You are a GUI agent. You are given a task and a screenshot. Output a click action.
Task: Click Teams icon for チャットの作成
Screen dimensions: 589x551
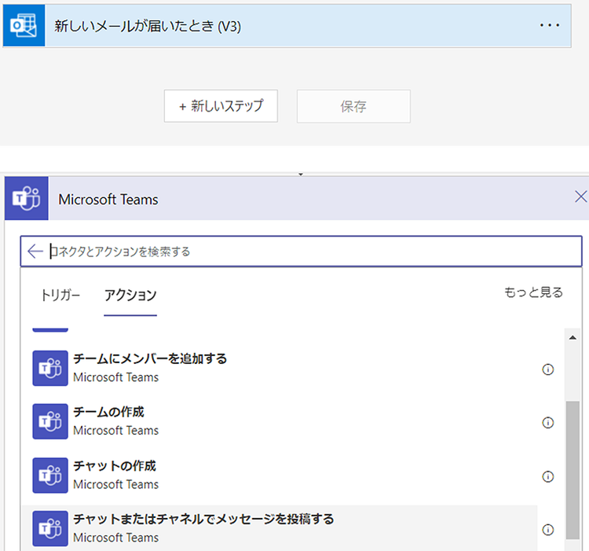tap(50, 475)
